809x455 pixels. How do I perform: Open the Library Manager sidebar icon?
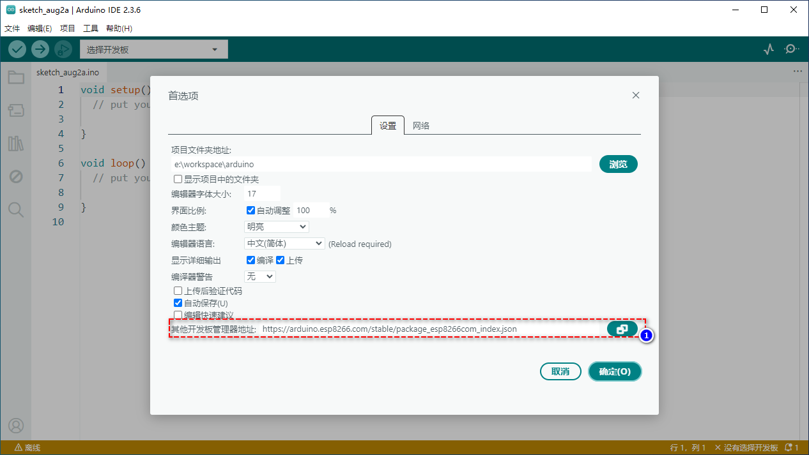point(16,144)
